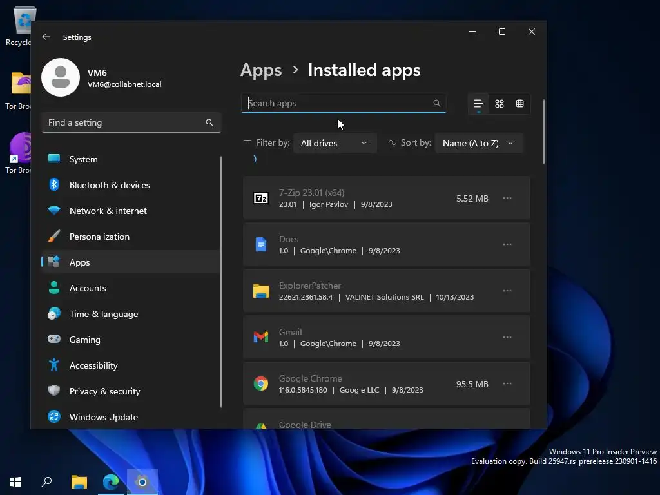Click the VM6 account name
The width and height of the screenshot is (660, 495).
coord(97,73)
